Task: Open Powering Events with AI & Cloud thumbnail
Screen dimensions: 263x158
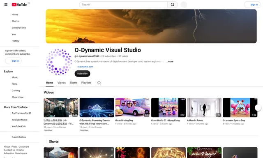Action: [97, 108]
